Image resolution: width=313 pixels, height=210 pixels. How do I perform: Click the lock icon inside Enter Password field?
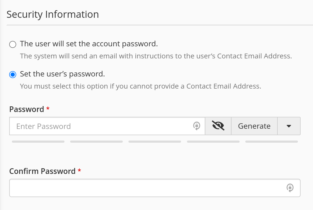point(197,126)
